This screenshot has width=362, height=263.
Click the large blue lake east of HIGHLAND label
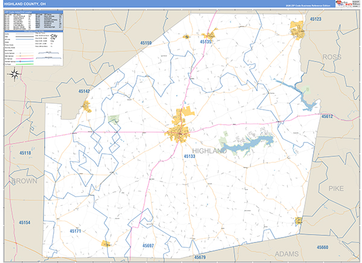click(248, 144)
